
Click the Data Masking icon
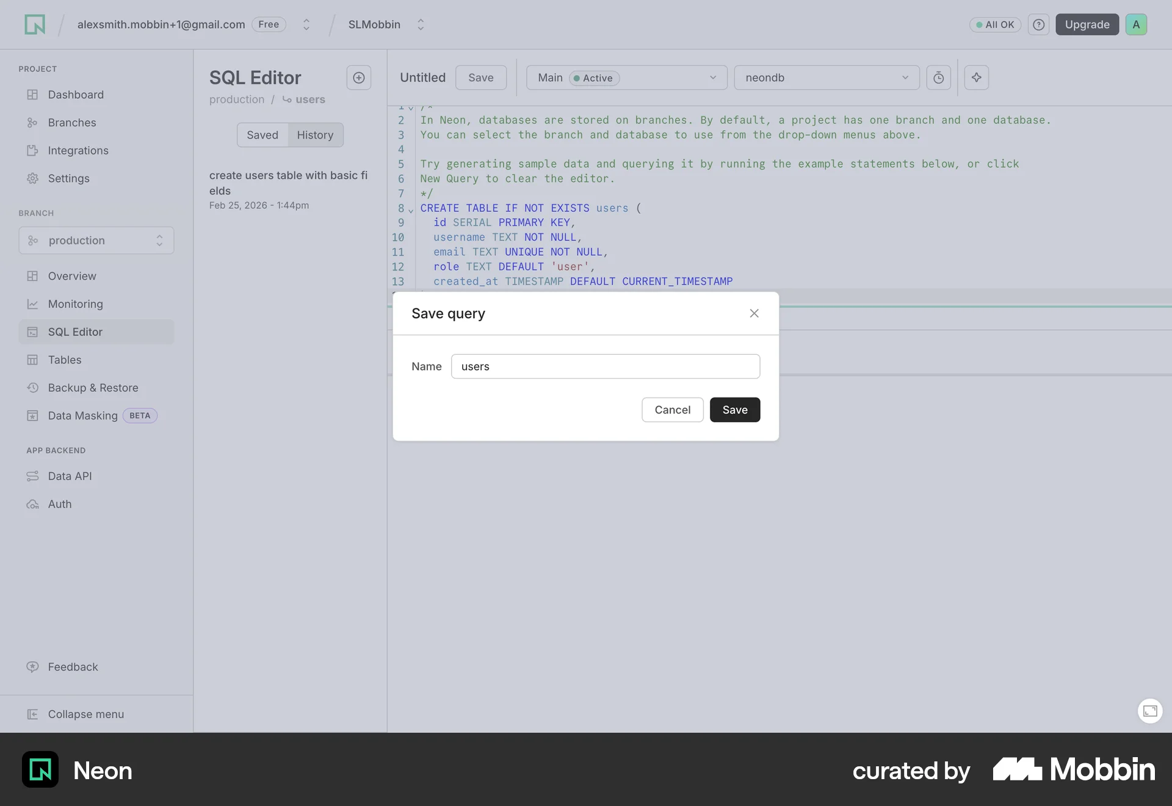tap(32, 416)
